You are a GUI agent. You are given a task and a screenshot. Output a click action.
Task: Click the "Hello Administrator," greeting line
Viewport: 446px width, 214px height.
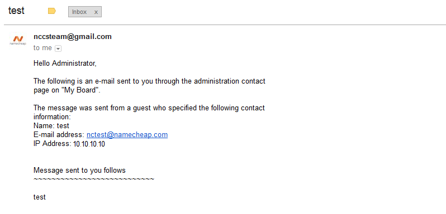pyautogui.click(x=65, y=63)
